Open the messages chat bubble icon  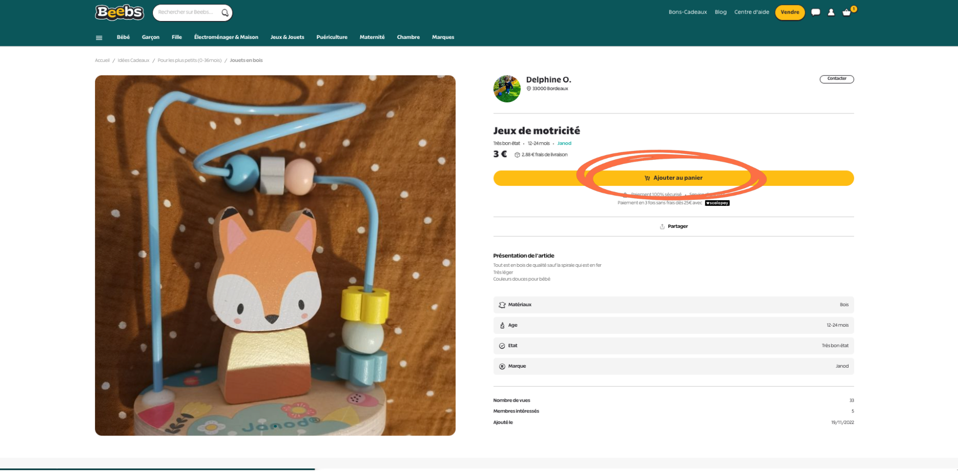816,12
